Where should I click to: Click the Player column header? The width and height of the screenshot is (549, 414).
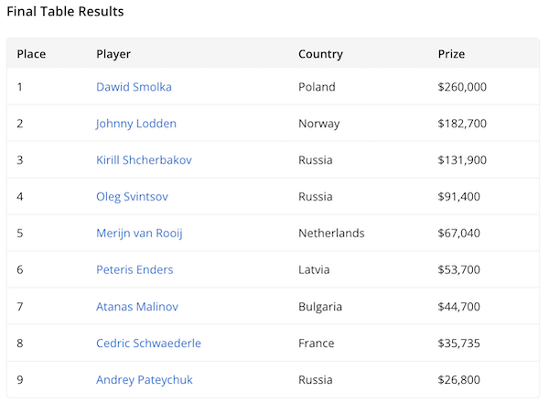pyautogui.click(x=113, y=54)
